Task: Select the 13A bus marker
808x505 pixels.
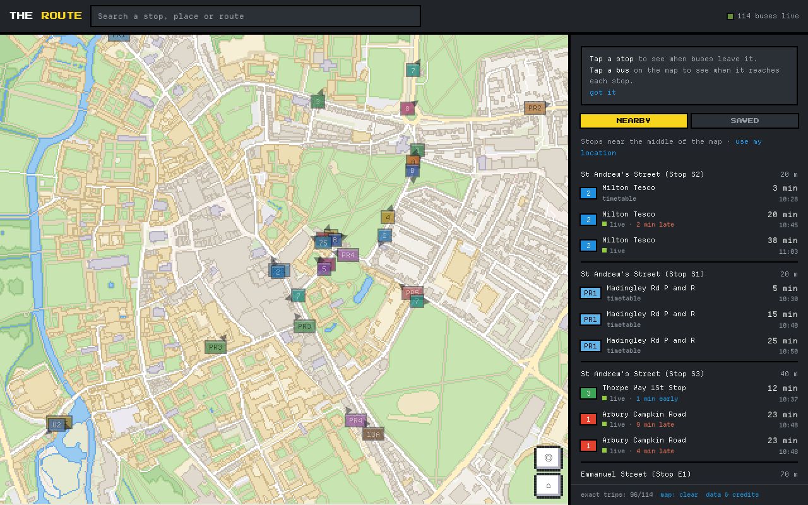Action: 373,434
